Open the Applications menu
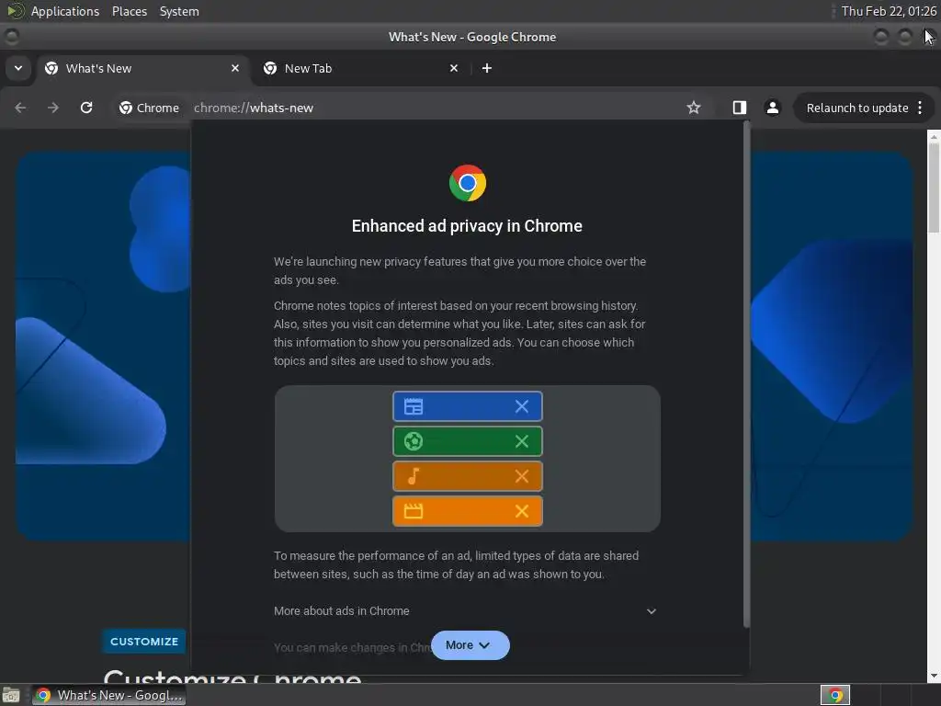 [x=65, y=11]
